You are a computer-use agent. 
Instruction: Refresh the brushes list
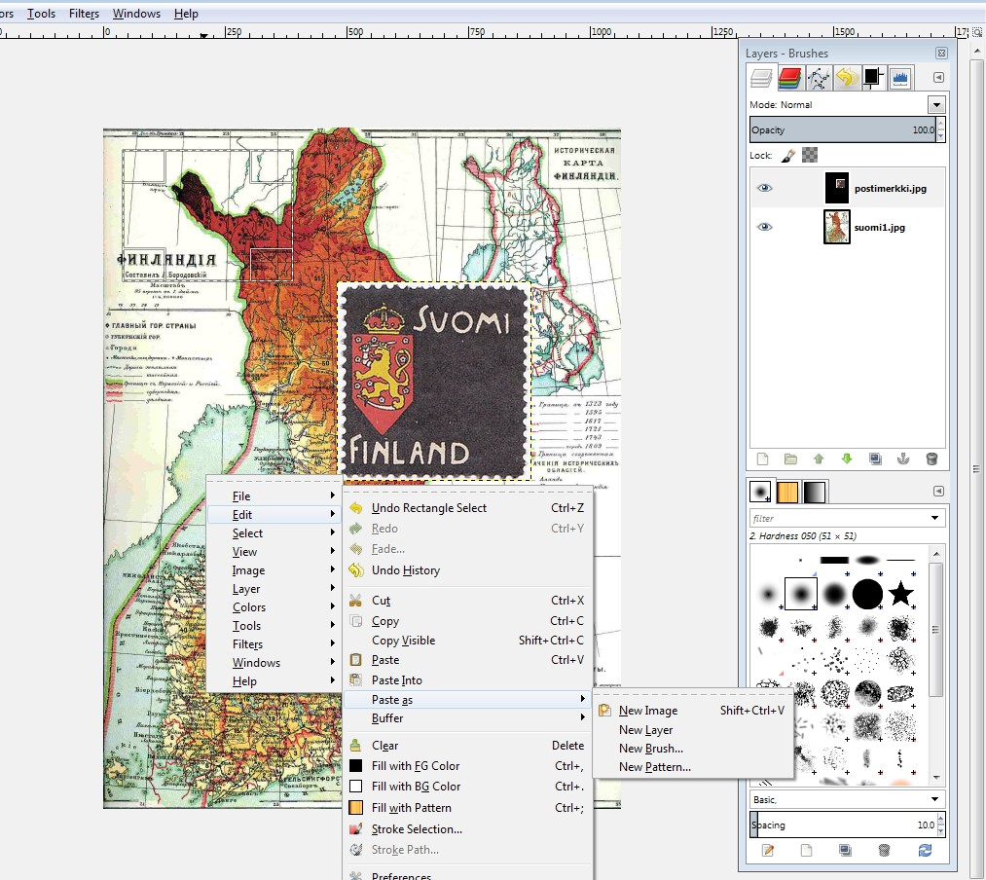point(925,851)
